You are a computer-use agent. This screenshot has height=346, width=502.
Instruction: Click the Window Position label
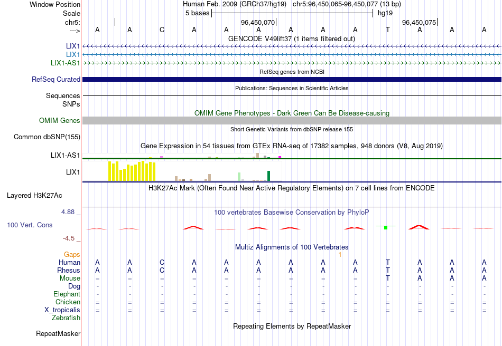(x=55, y=4)
